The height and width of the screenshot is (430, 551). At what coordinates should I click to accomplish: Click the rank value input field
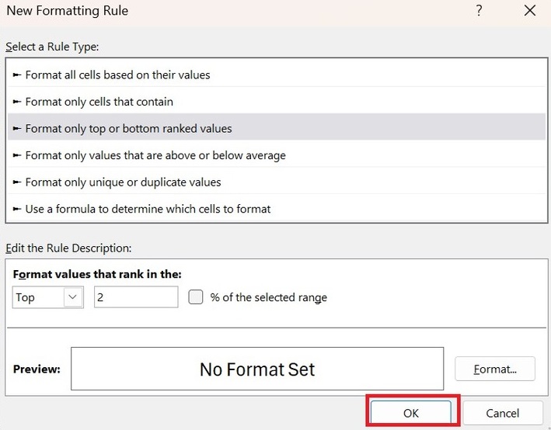coord(136,297)
